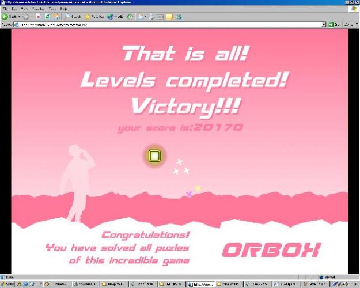Expand the Address bar dropdown arrow
360x288 pixels.
point(324,24)
